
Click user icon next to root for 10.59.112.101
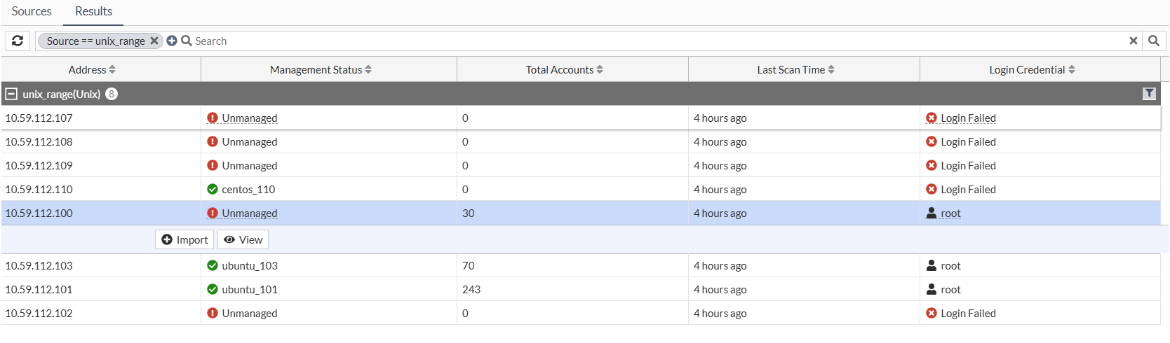pyautogui.click(x=932, y=289)
